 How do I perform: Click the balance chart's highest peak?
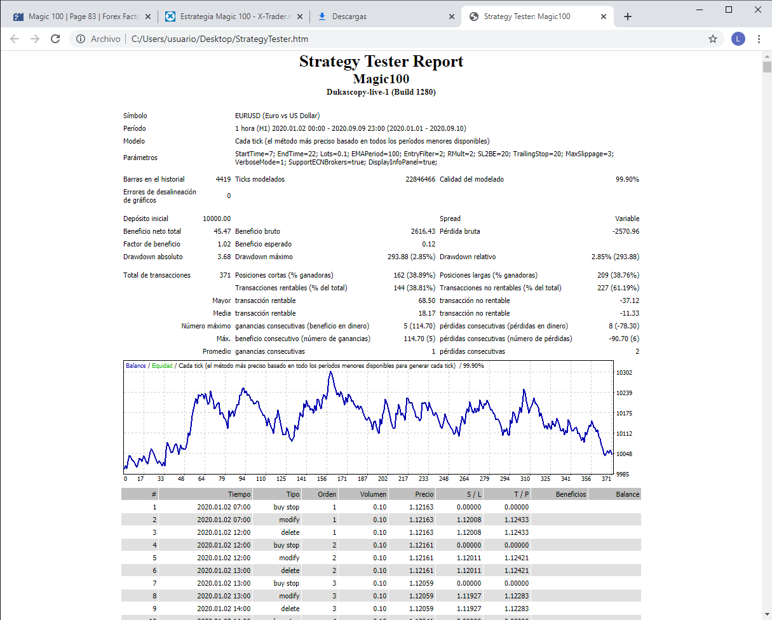[x=330, y=373]
